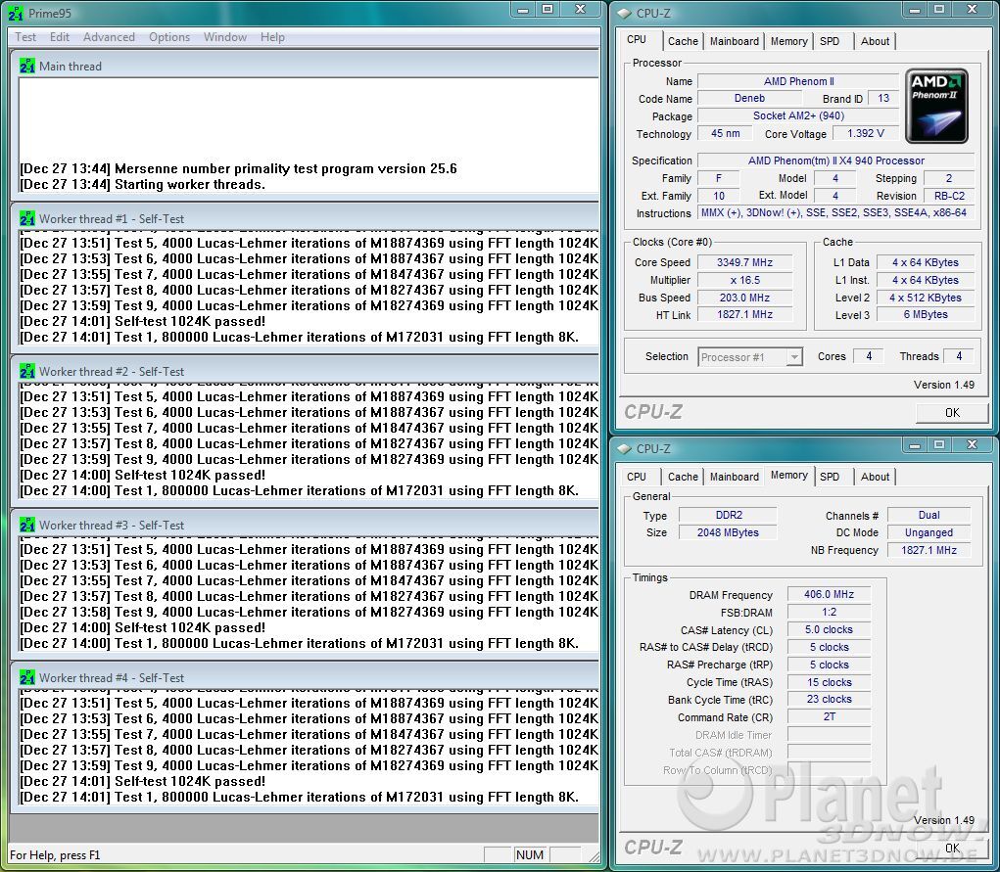Click the Worker thread #3 window icon
The image size is (1000, 872).
coord(26,525)
